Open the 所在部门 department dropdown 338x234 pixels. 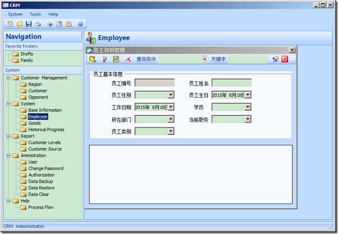[x=171, y=119]
